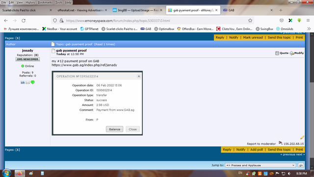The height and width of the screenshot is (177, 314).
Task: Click the Firefox taskbar icon
Action: coord(20,174)
